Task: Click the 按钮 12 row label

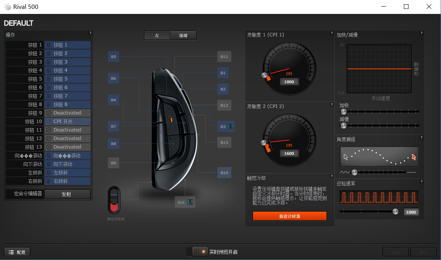Action: click(x=33, y=139)
